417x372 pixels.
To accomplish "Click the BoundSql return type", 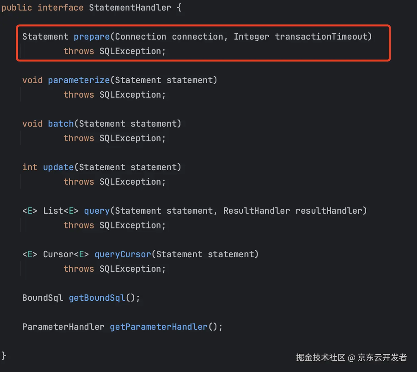I will click(x=43, y=298).
